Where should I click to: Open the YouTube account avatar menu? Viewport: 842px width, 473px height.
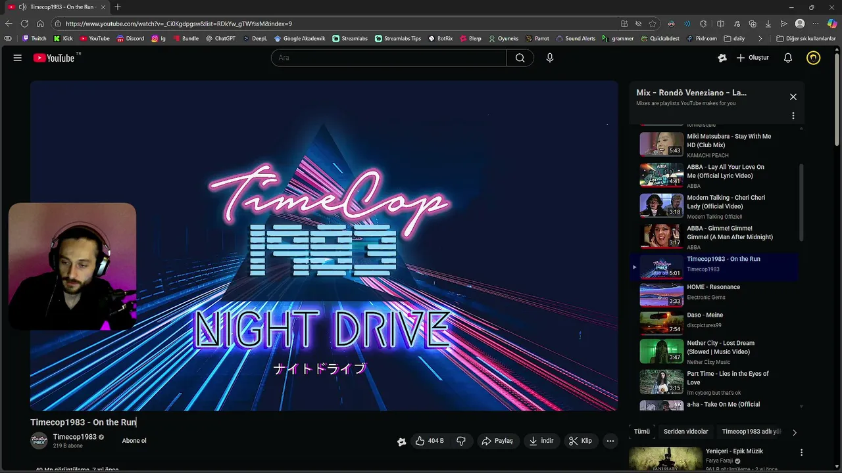tap(814, 58)
